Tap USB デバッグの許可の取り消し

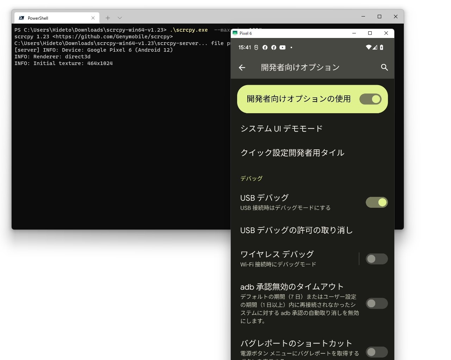[296, 230]
